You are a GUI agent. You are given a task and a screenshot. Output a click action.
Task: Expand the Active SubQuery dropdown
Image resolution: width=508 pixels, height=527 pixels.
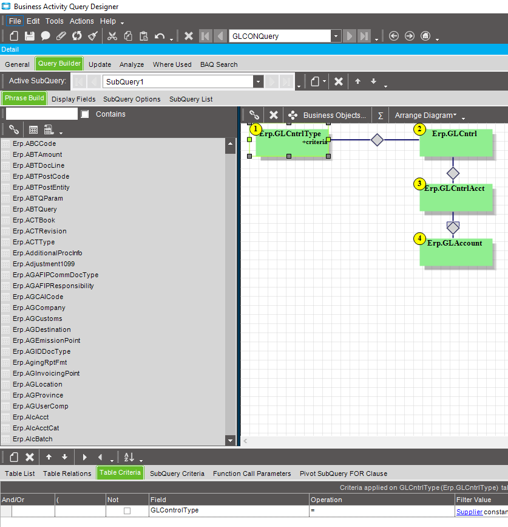(x=258, y=81)
